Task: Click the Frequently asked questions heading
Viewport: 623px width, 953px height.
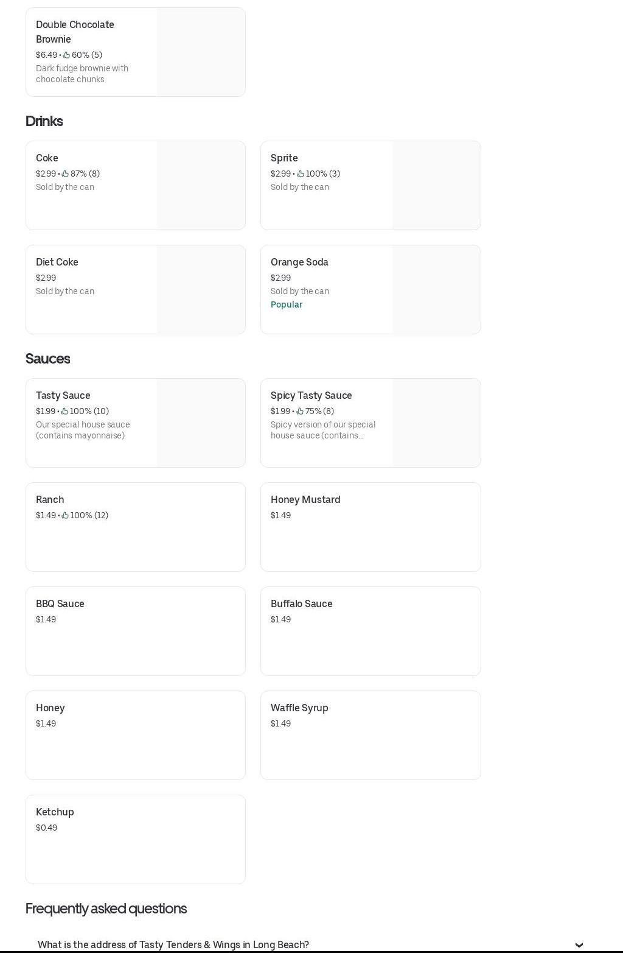Action: coord(106,909)
